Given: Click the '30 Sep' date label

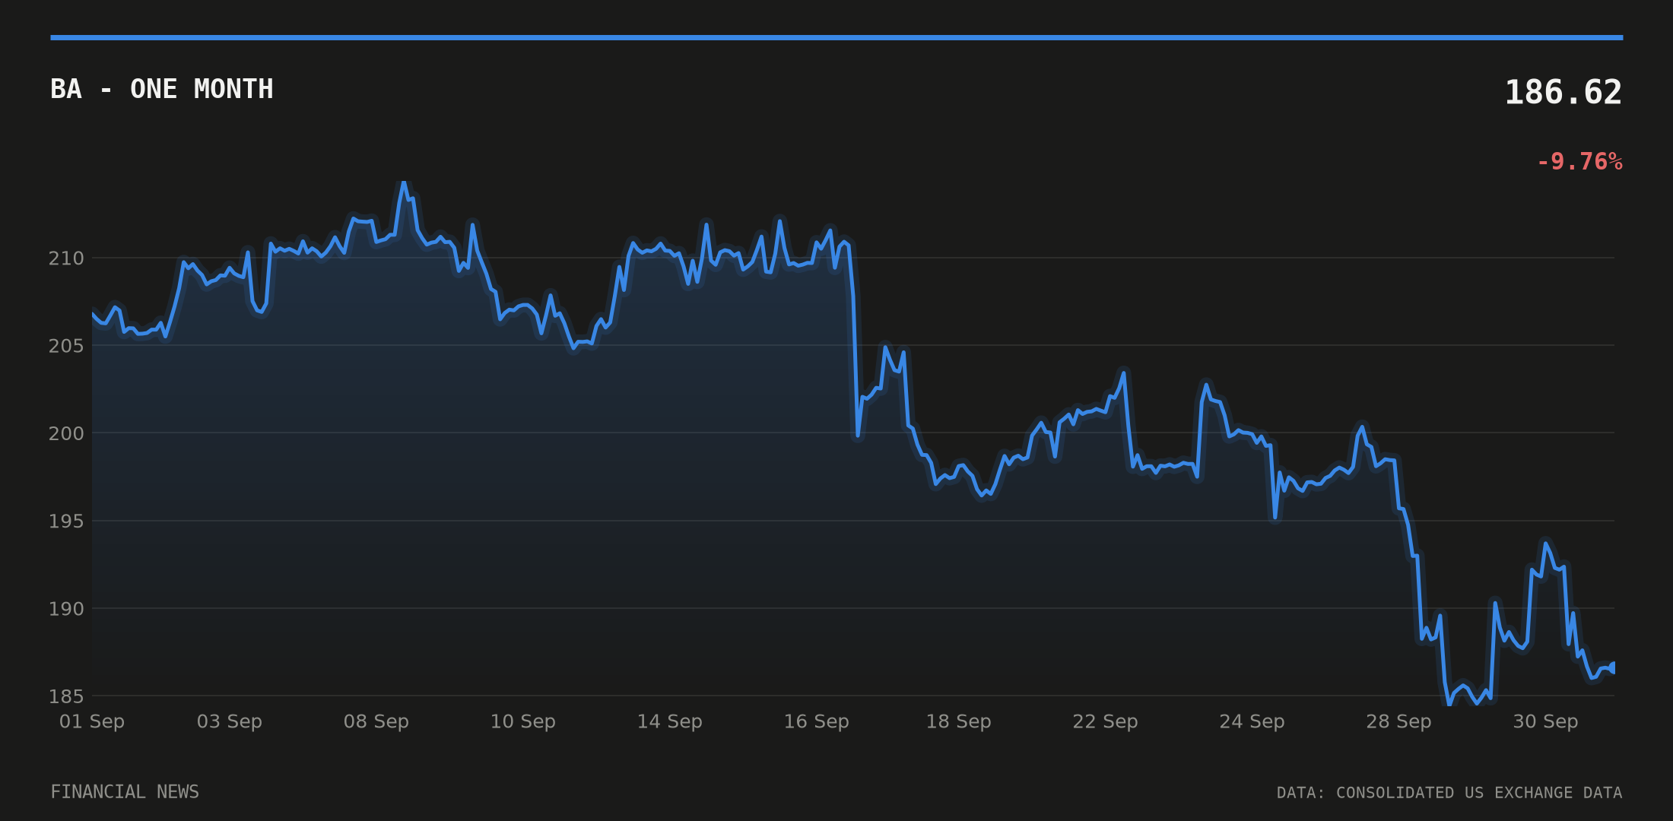Looking at the screenshot, I should [1545, 721].
